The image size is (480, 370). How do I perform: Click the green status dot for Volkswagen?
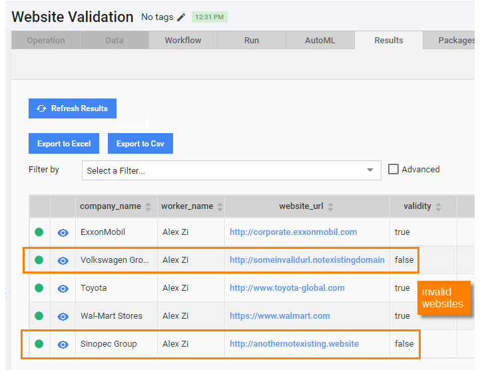pos(39,260)
